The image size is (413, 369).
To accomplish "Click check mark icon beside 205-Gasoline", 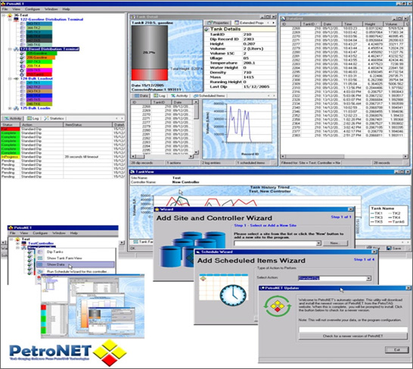I will click(23, 53).
